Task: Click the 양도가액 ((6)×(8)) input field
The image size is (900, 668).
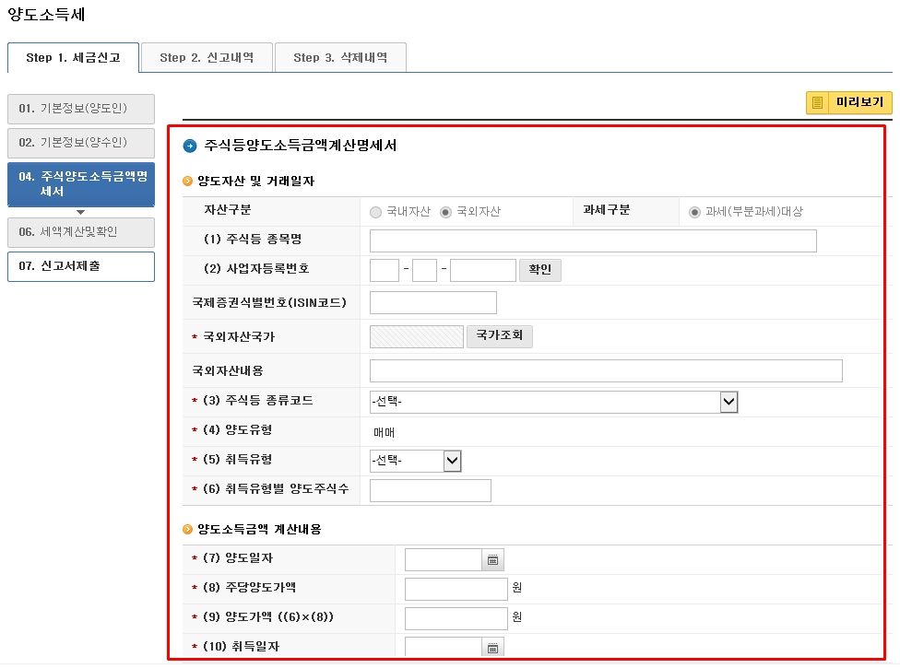Action: [x=456, y=618]
